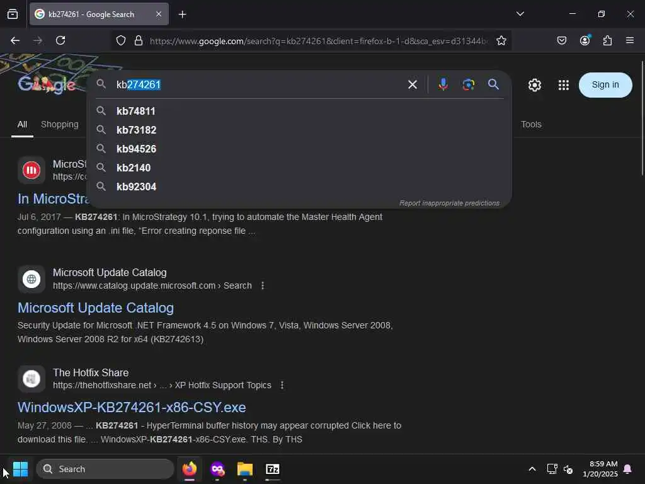Close the kb274261 Google Search tab

(x=159, y=14)
